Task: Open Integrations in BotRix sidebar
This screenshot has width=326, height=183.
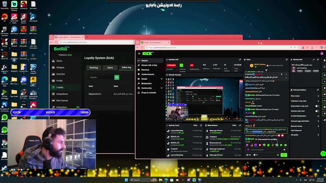Action: tap(62, 94)
